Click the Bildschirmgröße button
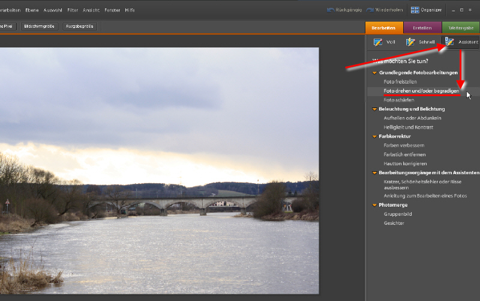Image resolution: width=480 pixels, height=301 pixels. coord(39,26)
